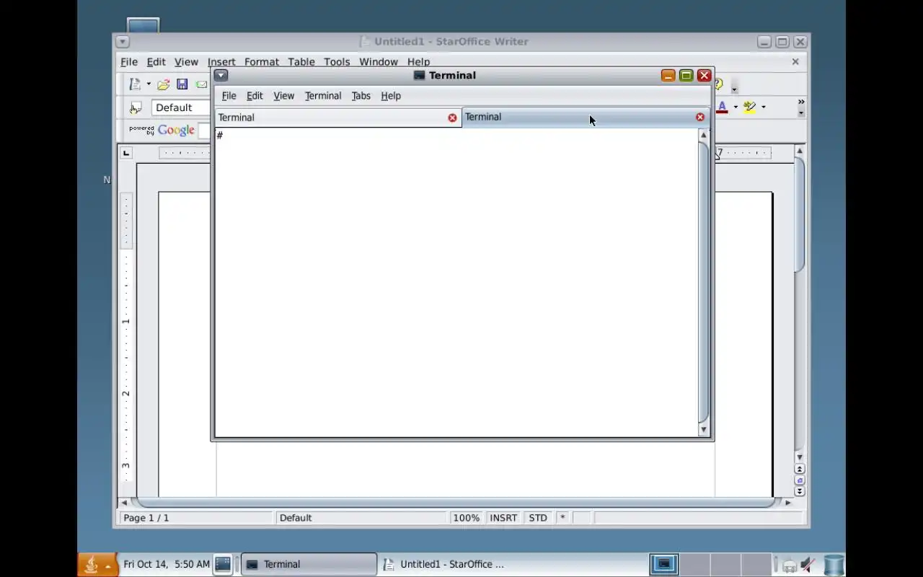Viewport: 923px width, 577px height.
Task: Click the Highlighting marker icon in Writer
Action: [x=750, y=107]
